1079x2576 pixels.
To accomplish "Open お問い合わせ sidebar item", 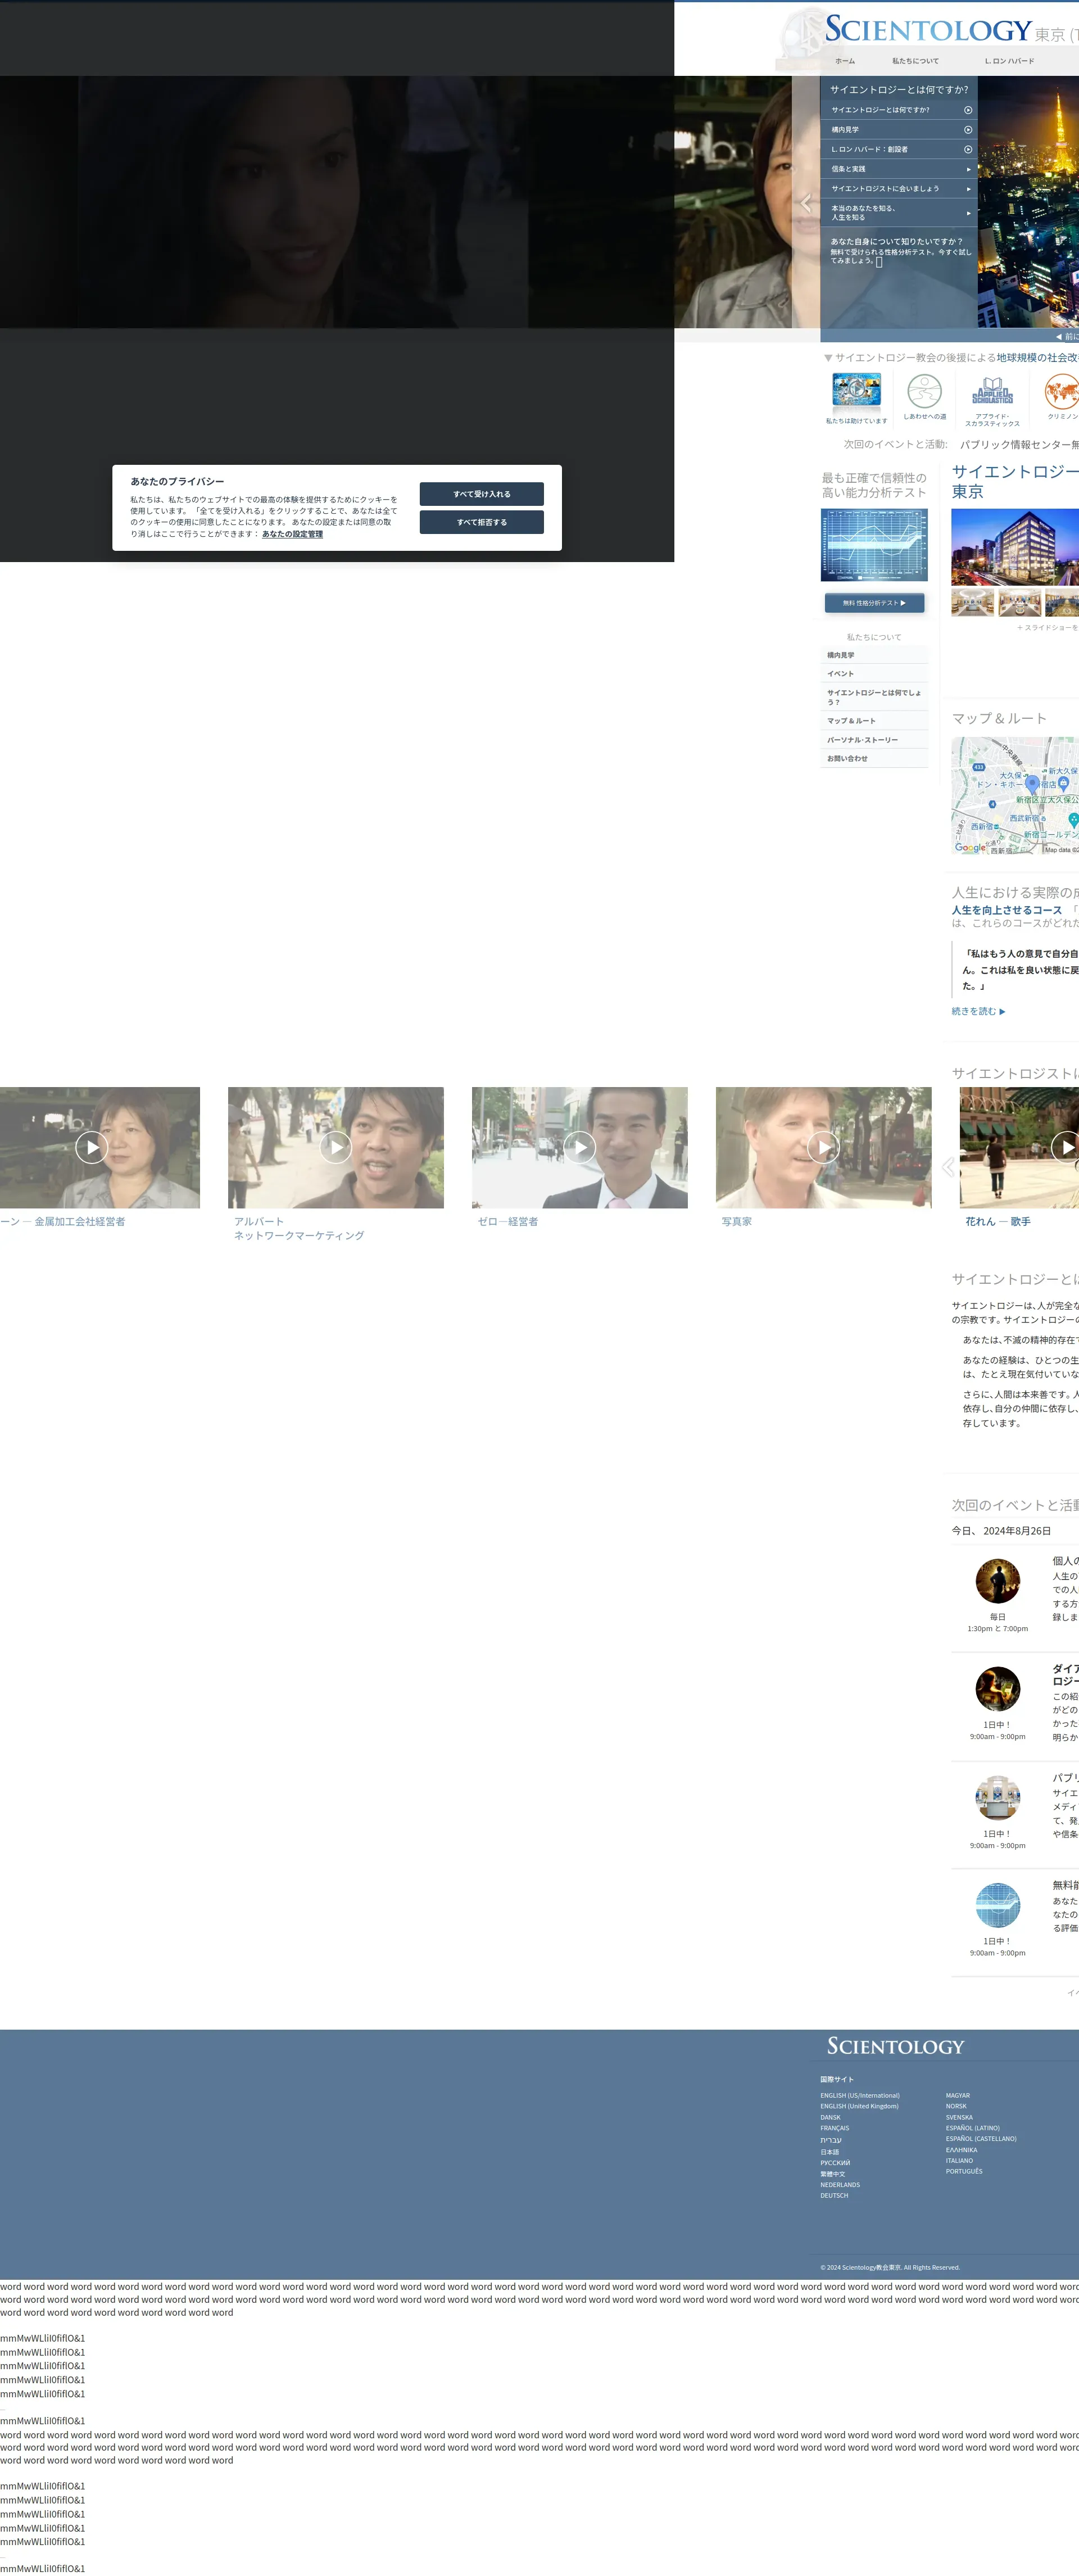I will [x=874, y=759].
